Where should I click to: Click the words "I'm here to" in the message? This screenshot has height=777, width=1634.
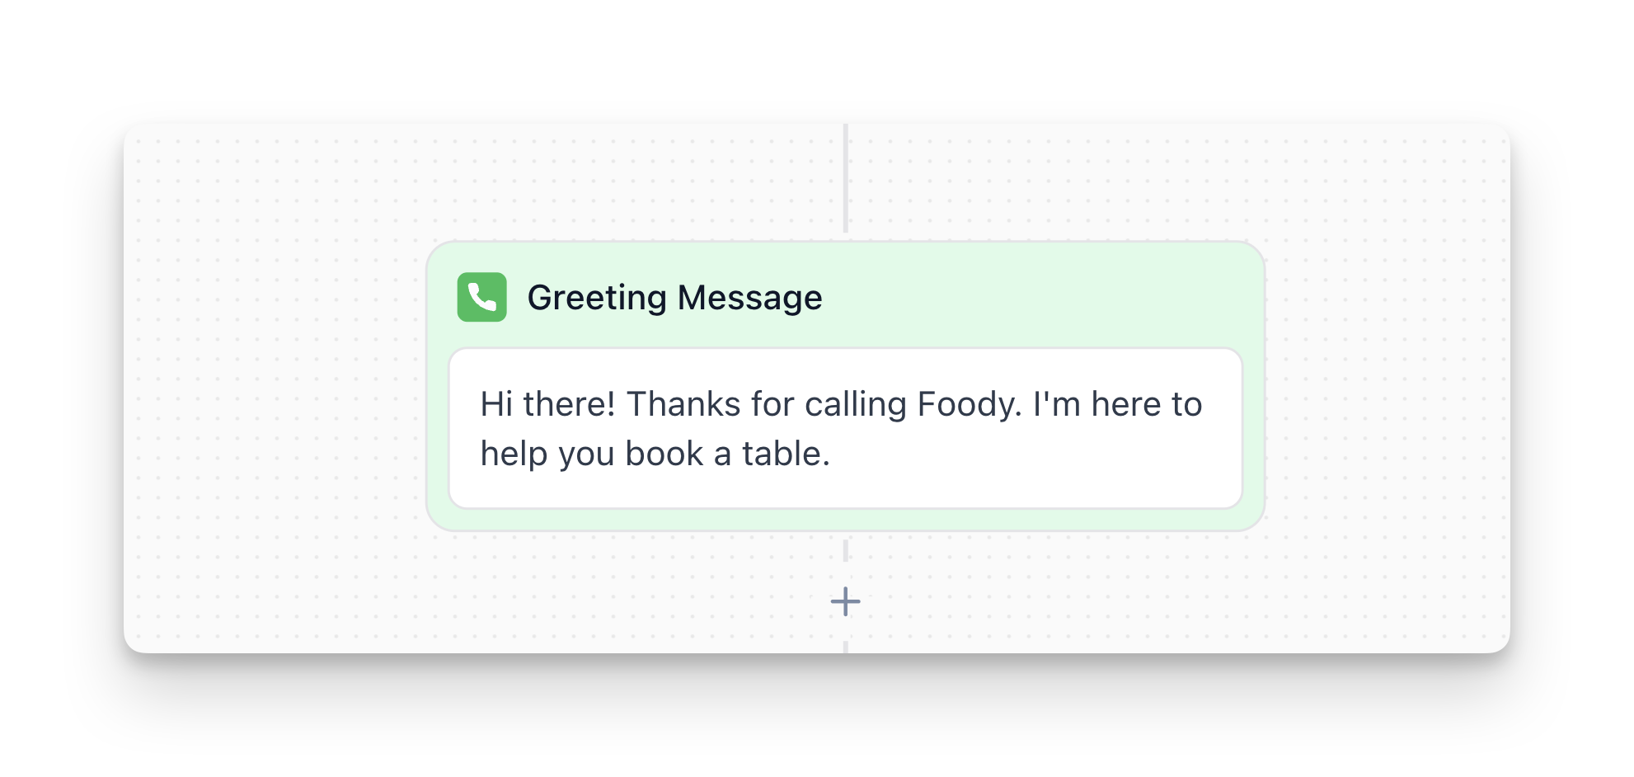1117,404
